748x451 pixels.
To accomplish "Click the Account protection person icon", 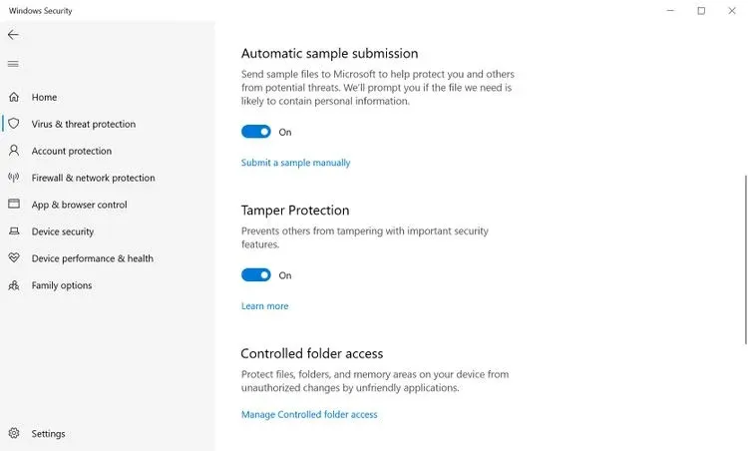I will point(14,152).
